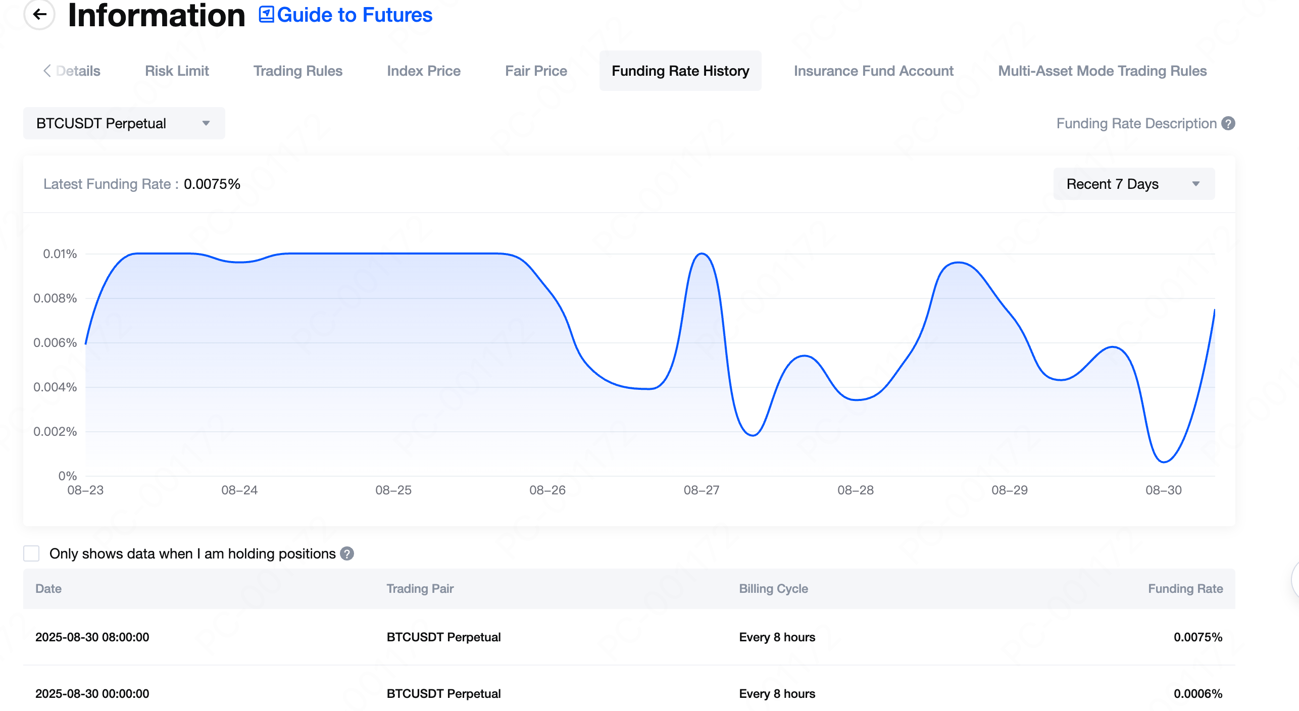Click the chart peak near 08-27

click(702, 254)
